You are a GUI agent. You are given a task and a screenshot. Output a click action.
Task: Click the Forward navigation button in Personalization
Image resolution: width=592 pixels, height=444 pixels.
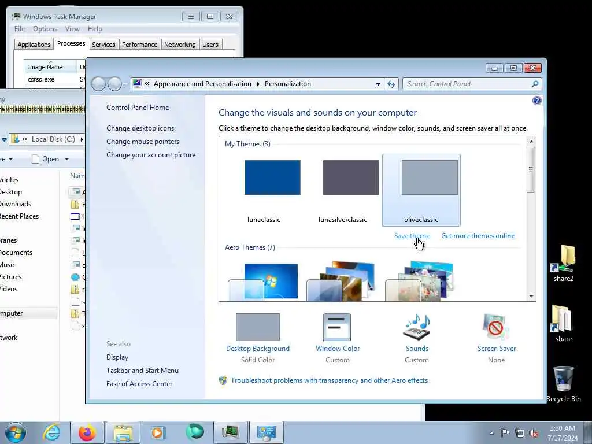pos(114,84)
